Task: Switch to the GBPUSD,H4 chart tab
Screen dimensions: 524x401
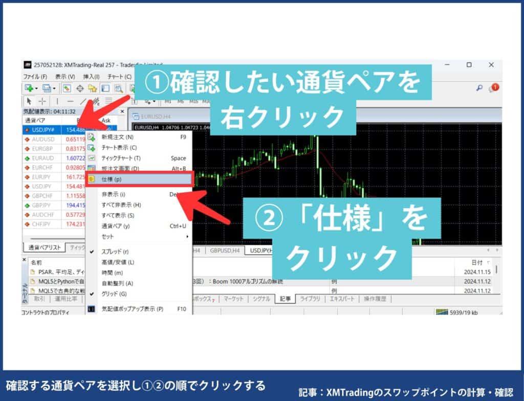Action: pos(225,250)
